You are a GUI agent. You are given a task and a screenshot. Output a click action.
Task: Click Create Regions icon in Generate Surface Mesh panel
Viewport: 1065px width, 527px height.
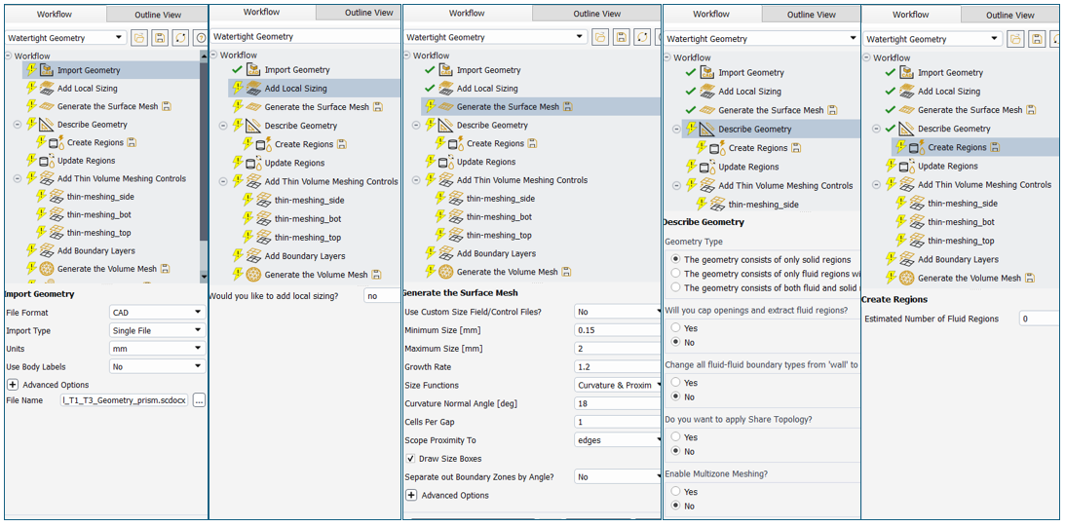coord(455,143)
